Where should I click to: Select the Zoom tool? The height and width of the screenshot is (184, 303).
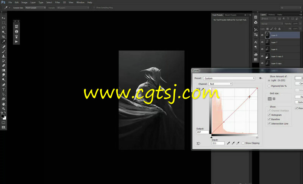pos(3,109)
